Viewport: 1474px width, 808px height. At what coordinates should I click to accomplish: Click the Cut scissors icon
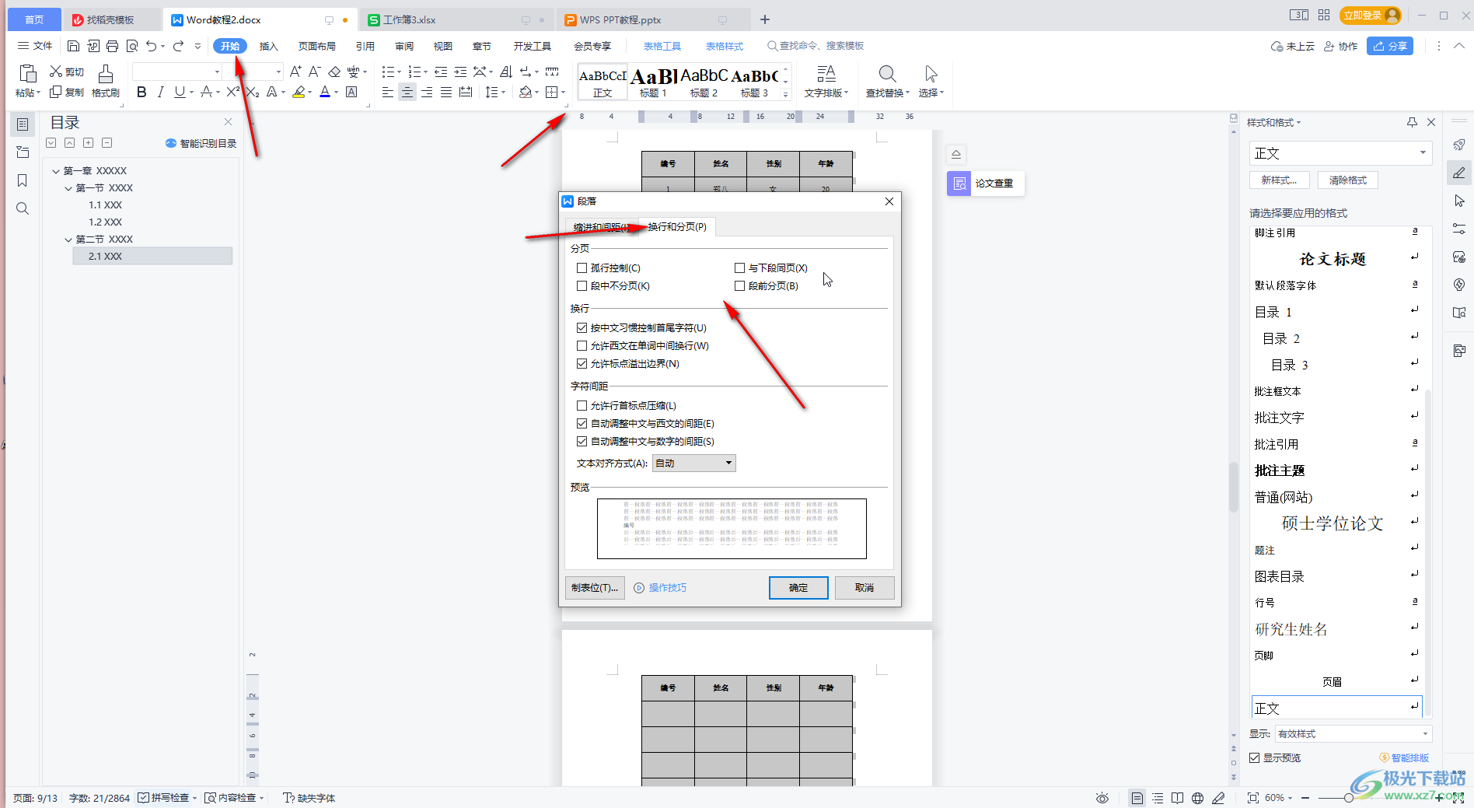pos(56,72)
